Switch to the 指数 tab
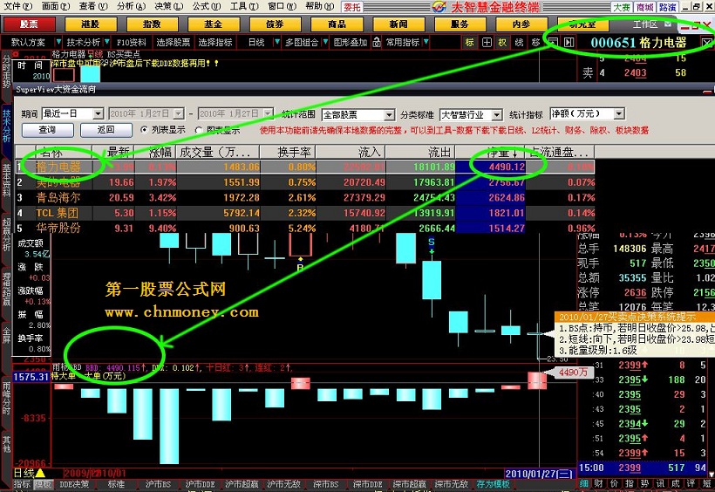The width and height of the screenshot is (715, 492). (152, 24)
